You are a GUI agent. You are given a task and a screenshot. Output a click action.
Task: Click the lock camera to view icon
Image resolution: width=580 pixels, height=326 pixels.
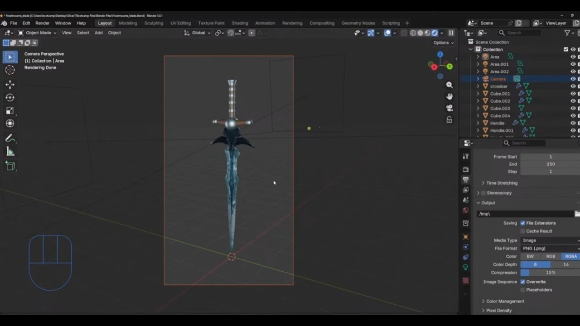(449, 120)
